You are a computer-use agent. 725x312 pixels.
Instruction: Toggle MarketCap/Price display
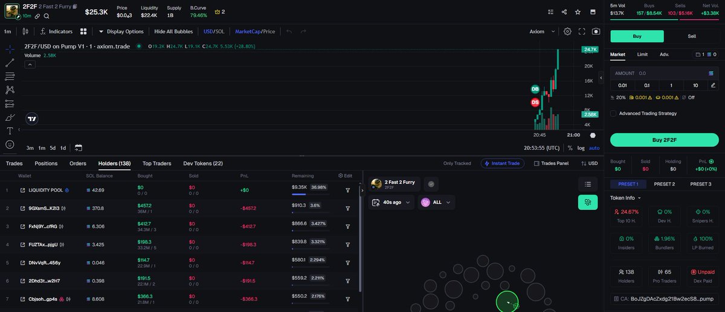click(x=255, y=31)
